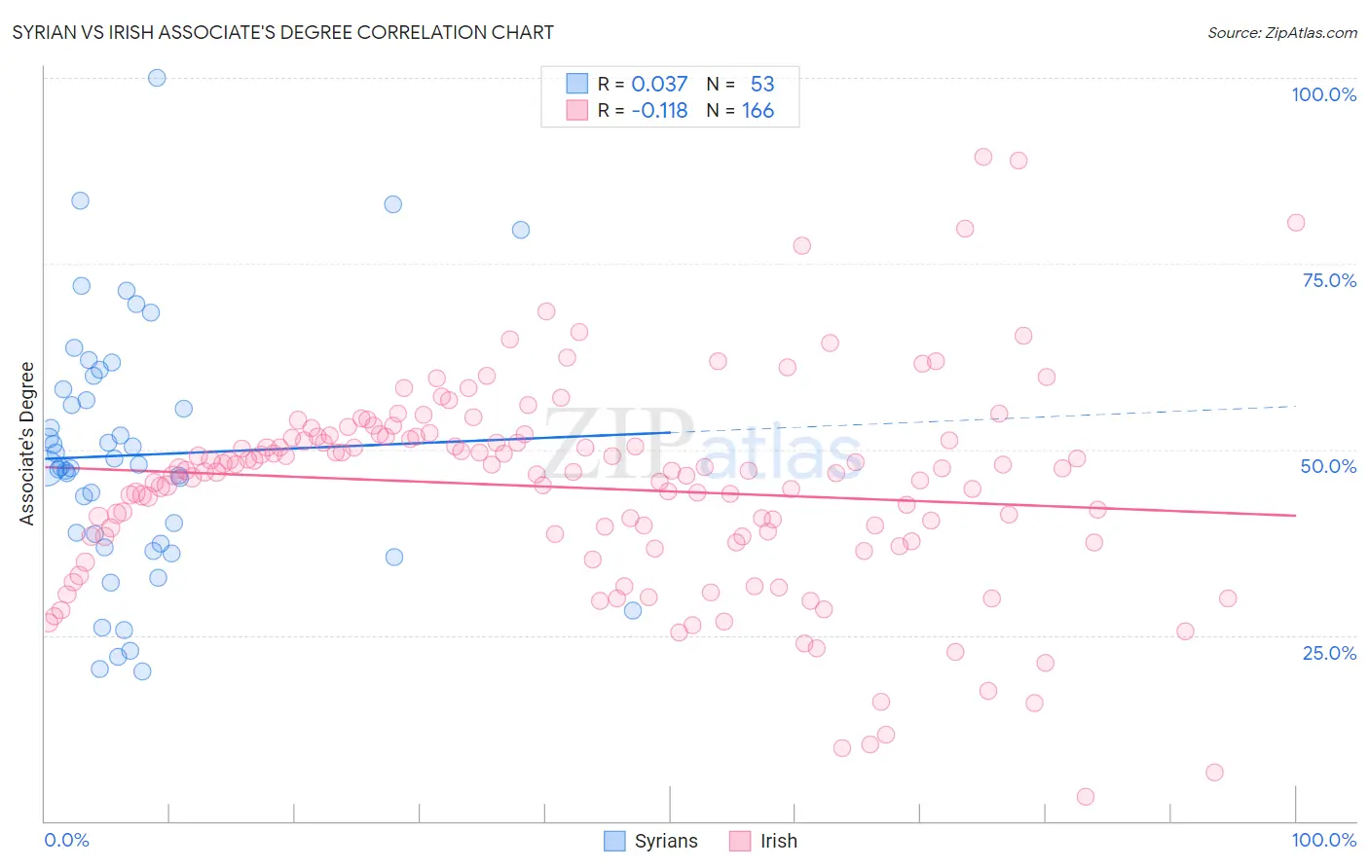Click the topmost blue Syrian data point
The height and width of the screenshot is (868, 1369).
tap(157, 78)
